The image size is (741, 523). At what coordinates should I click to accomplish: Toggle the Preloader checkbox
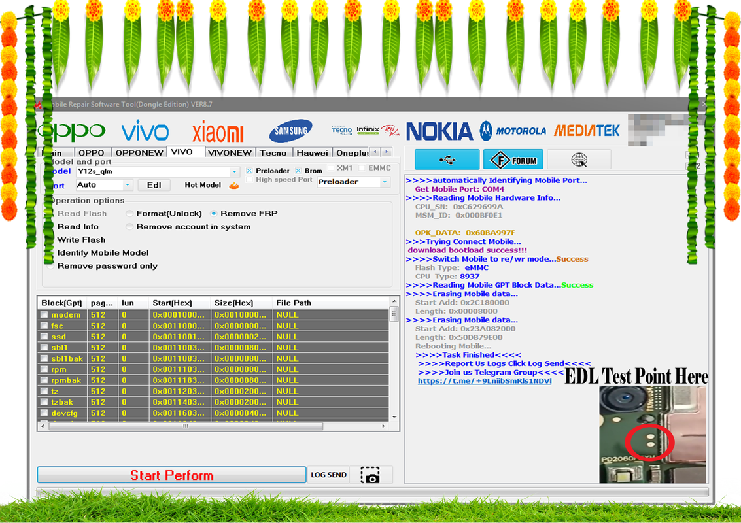pos(250,171)
